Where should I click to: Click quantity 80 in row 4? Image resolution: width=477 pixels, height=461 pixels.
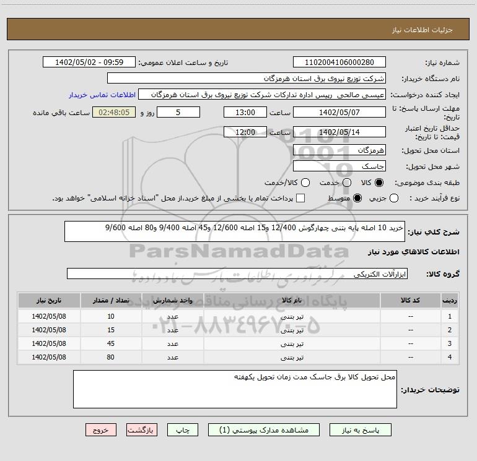[x=111, y=357]
